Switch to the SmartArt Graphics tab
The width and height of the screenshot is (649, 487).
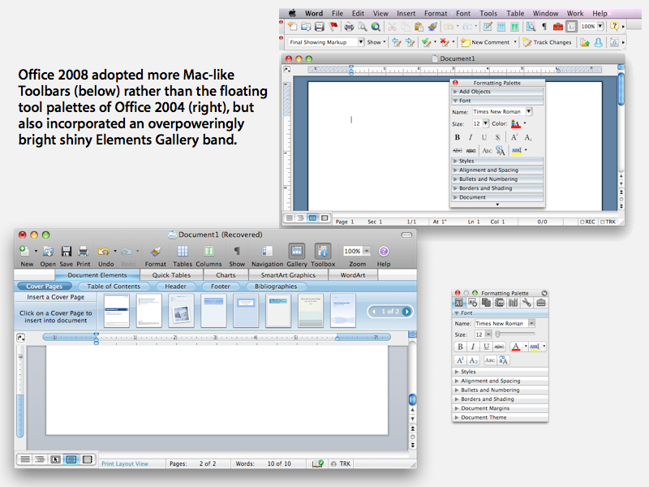click(288, 275)
